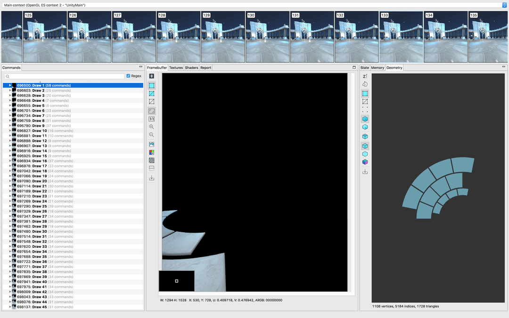The image size is (509, 318).
Task: Set framebuffer to 1:1 original size
Action: (151, 119)
